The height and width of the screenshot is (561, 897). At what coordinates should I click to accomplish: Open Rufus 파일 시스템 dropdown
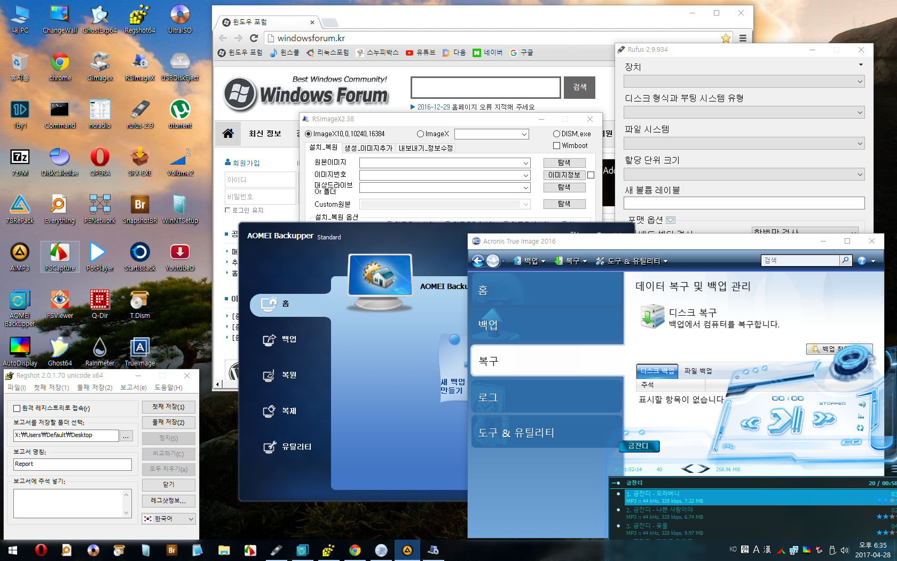click(744, 143)
